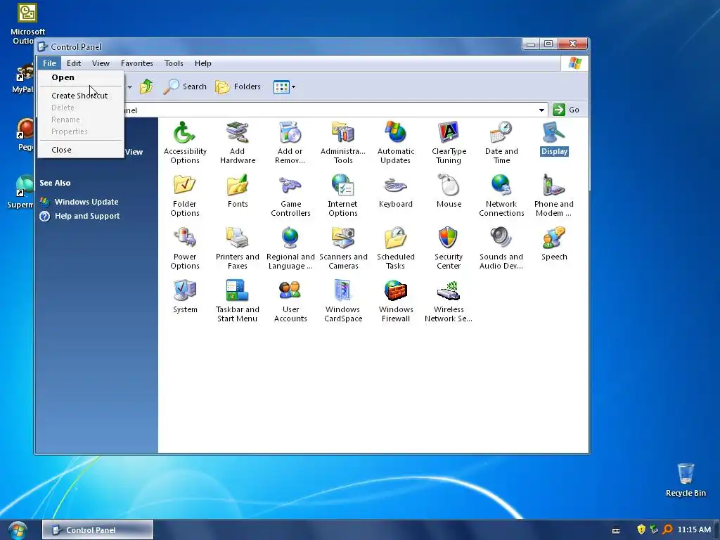The width and height of the screenshot is (720, 540).
Task: Choose Create Shortcut in File menu
Action: (x=80, y=96)
